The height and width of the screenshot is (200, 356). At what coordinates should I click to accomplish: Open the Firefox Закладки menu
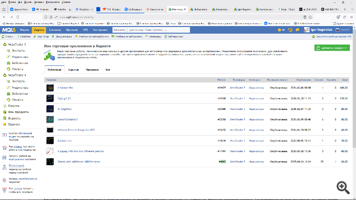[38, 2]
